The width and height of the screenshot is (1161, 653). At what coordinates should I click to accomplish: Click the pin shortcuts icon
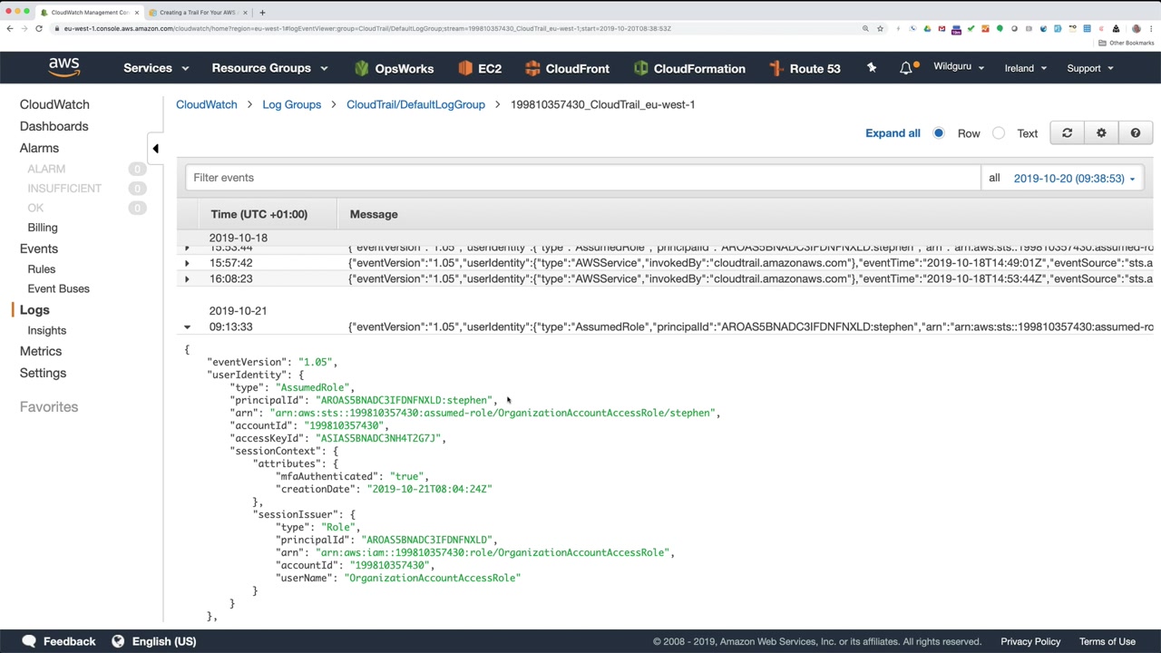point(872,68)
